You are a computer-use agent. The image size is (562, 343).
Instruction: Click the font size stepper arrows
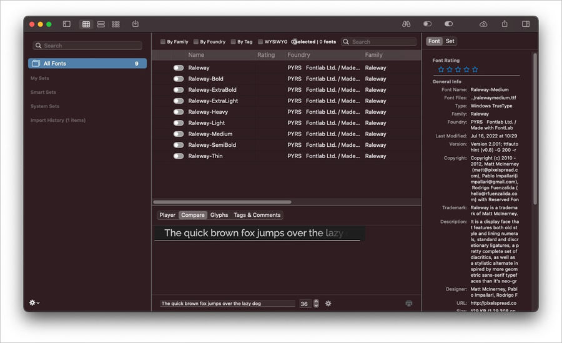[316, 304]
